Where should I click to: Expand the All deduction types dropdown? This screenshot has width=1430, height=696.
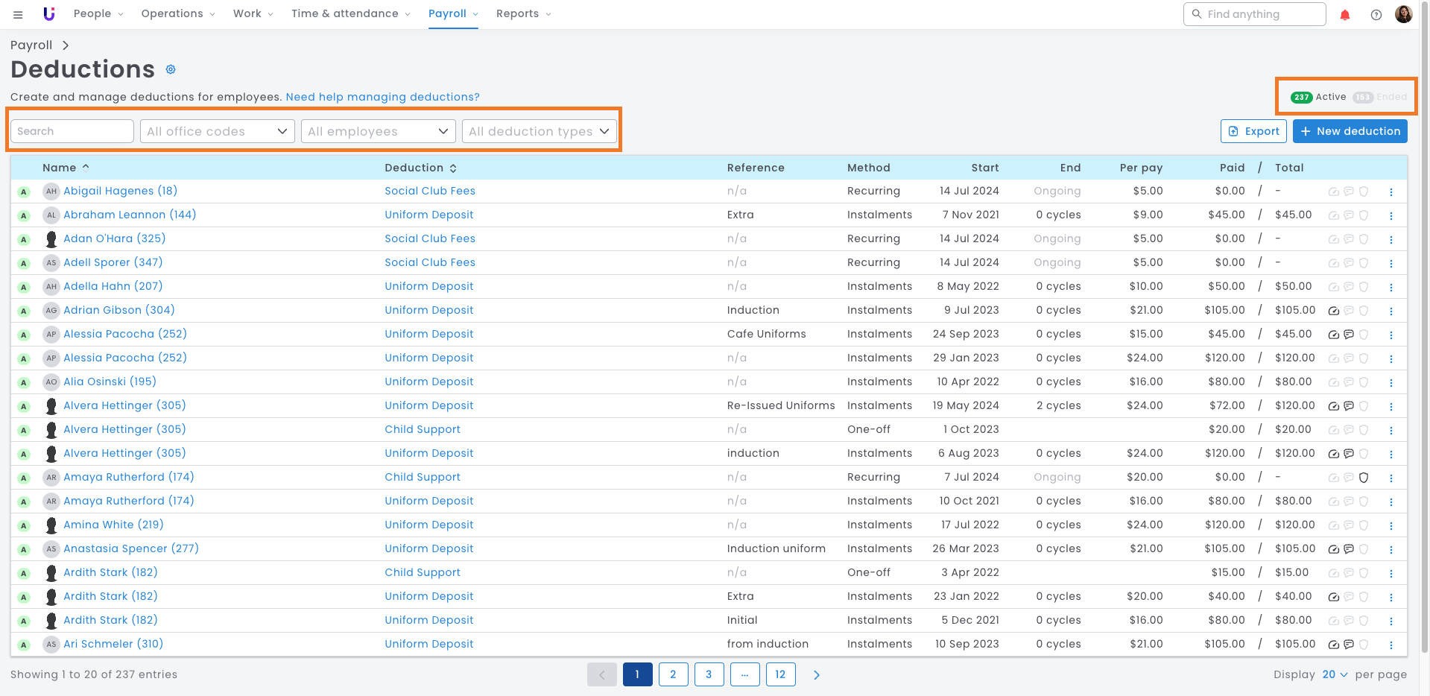tap(539, 131)
